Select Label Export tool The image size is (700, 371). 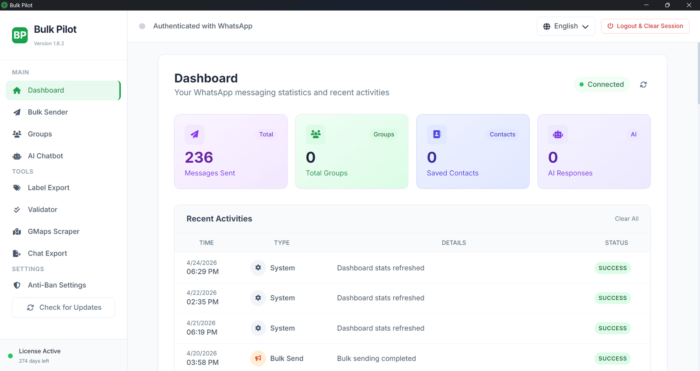click(x=49, y=188)
